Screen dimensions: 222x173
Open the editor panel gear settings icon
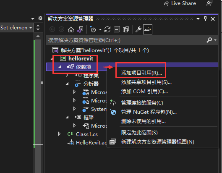click(40, 18)
